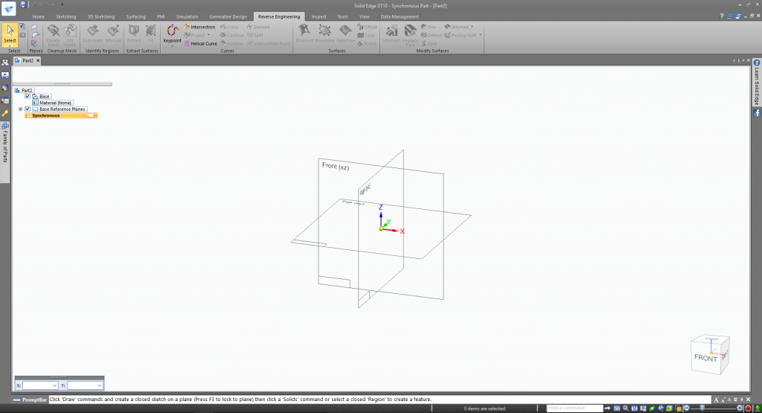Click Manual identify regions
This screenshot has width=762, height=413.
[x=113, y=34]
